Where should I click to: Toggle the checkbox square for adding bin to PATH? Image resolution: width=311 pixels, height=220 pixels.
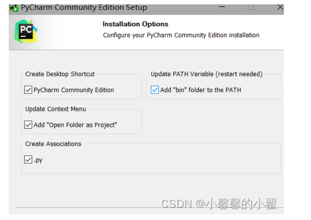155,90
